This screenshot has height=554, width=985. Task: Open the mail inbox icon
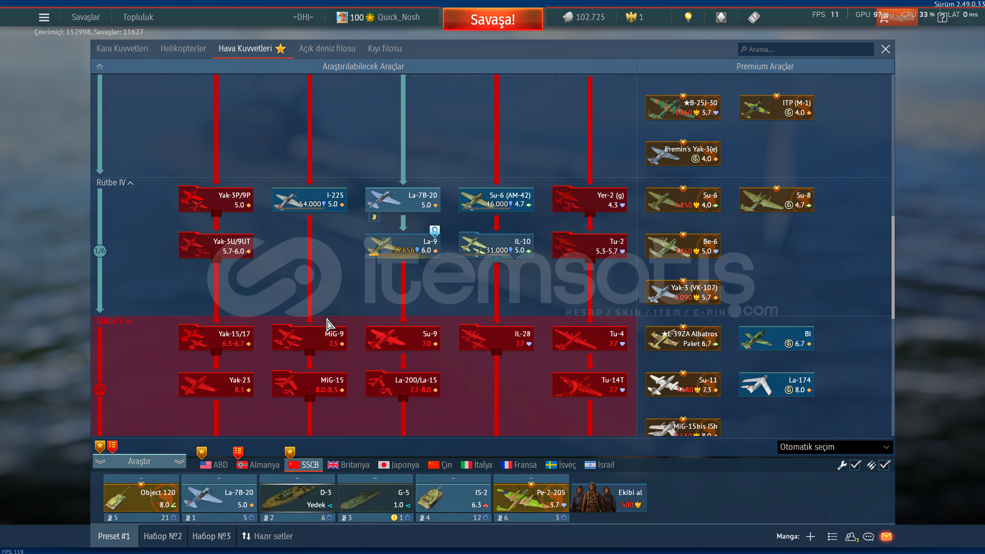coord(886,537)
